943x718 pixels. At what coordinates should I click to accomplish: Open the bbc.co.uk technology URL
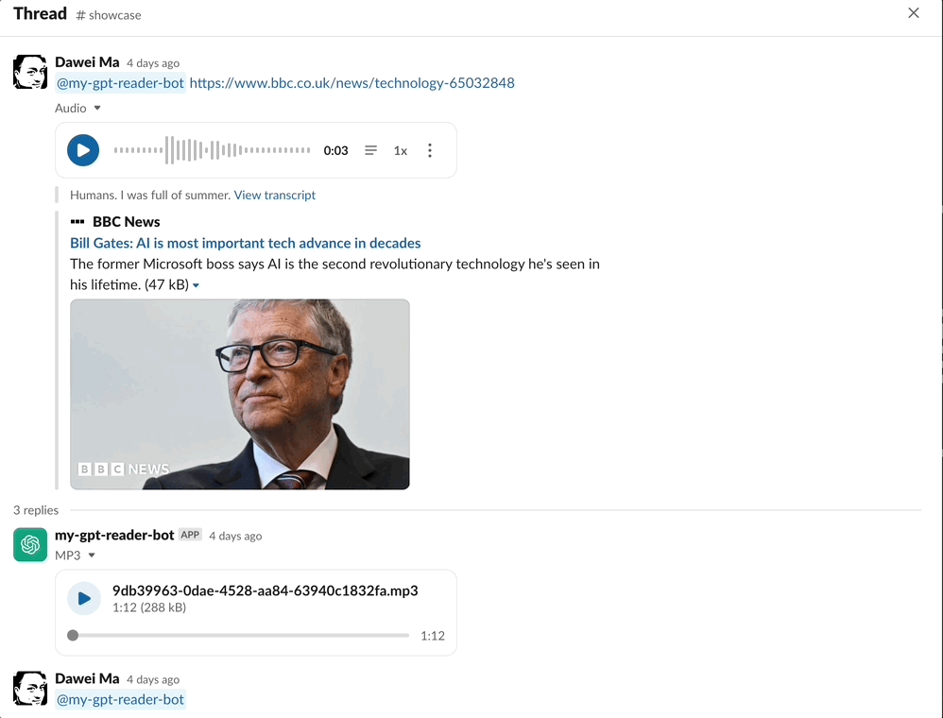pyautogui.click(x=351, y=83)
